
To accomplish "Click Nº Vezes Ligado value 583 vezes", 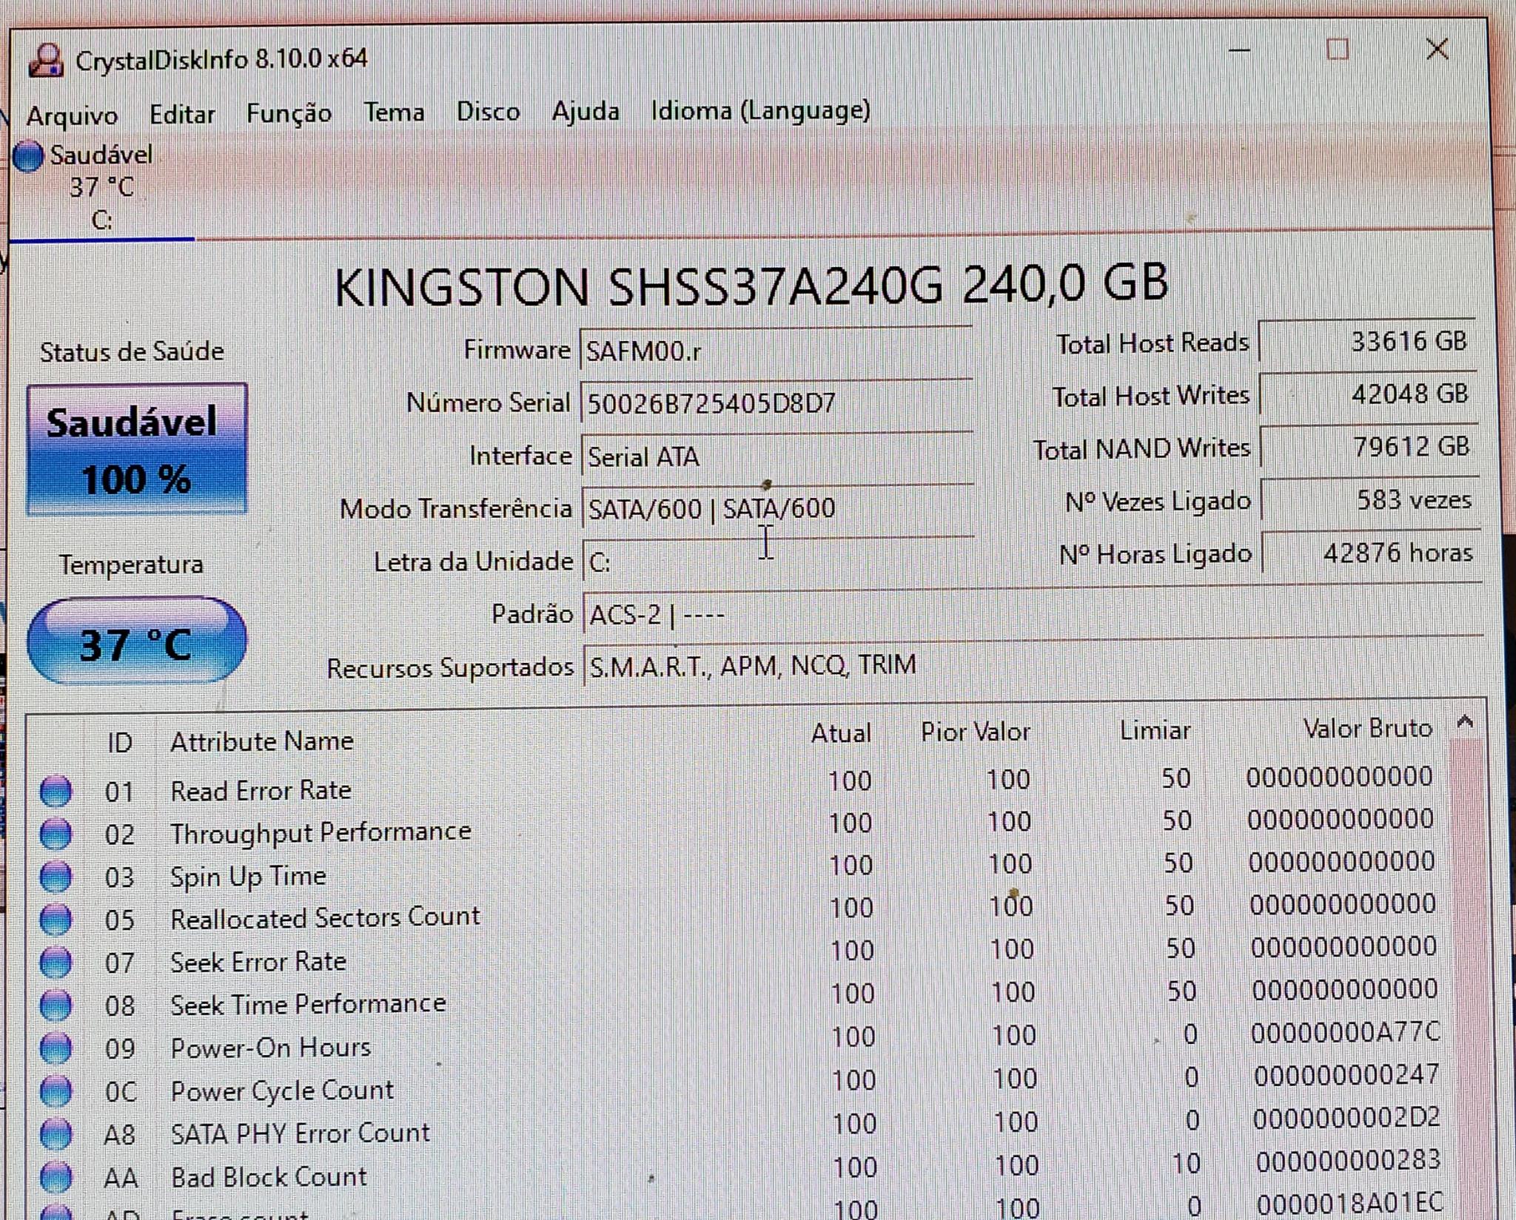I will pos(1369,500).
